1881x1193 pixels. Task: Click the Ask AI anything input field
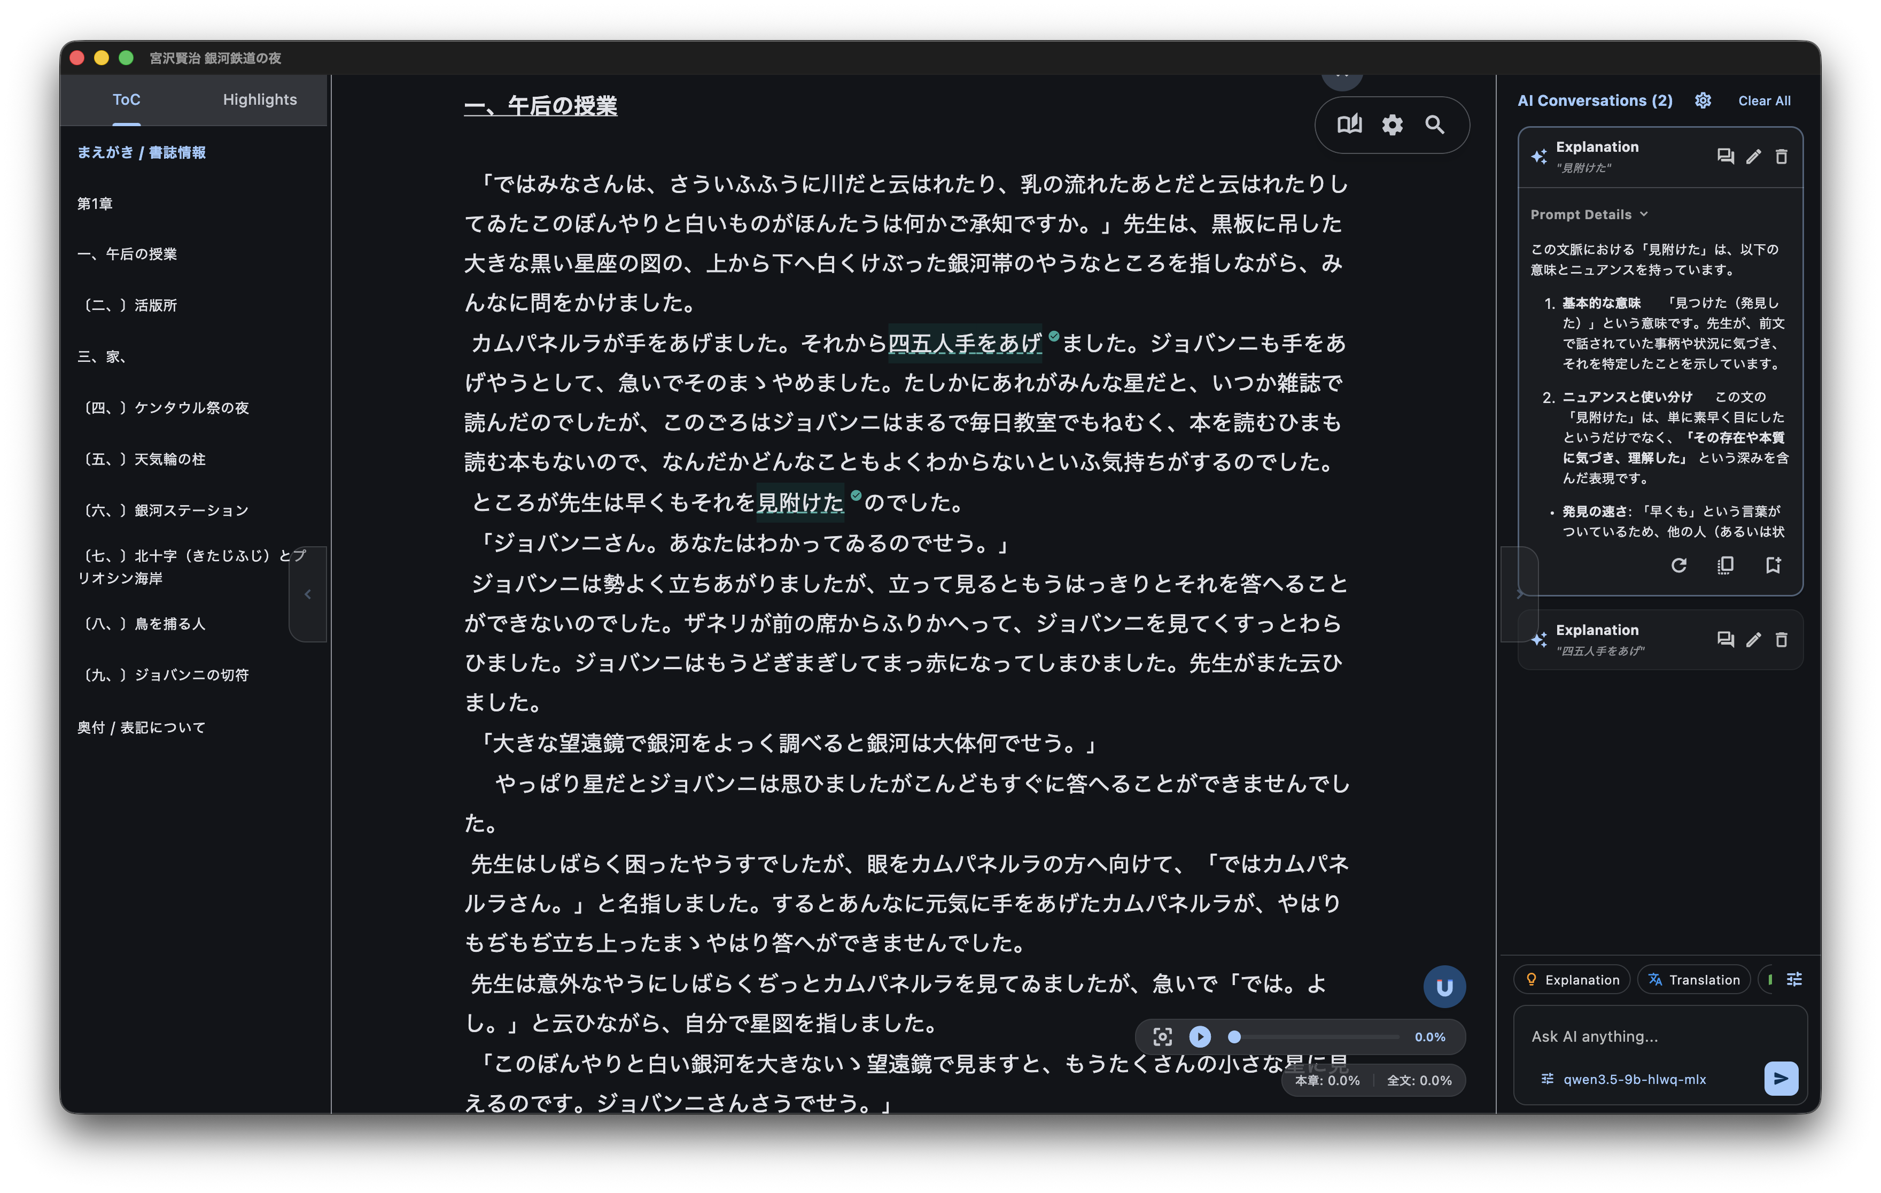tap(1659, 1036)
